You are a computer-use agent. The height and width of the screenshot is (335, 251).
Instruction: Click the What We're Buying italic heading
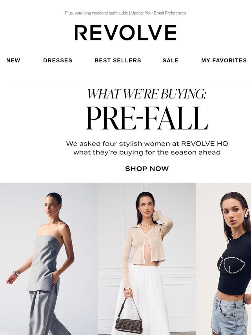coord(147,94)
